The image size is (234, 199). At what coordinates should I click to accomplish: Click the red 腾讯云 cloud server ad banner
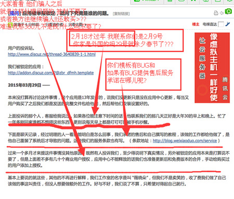212,68
